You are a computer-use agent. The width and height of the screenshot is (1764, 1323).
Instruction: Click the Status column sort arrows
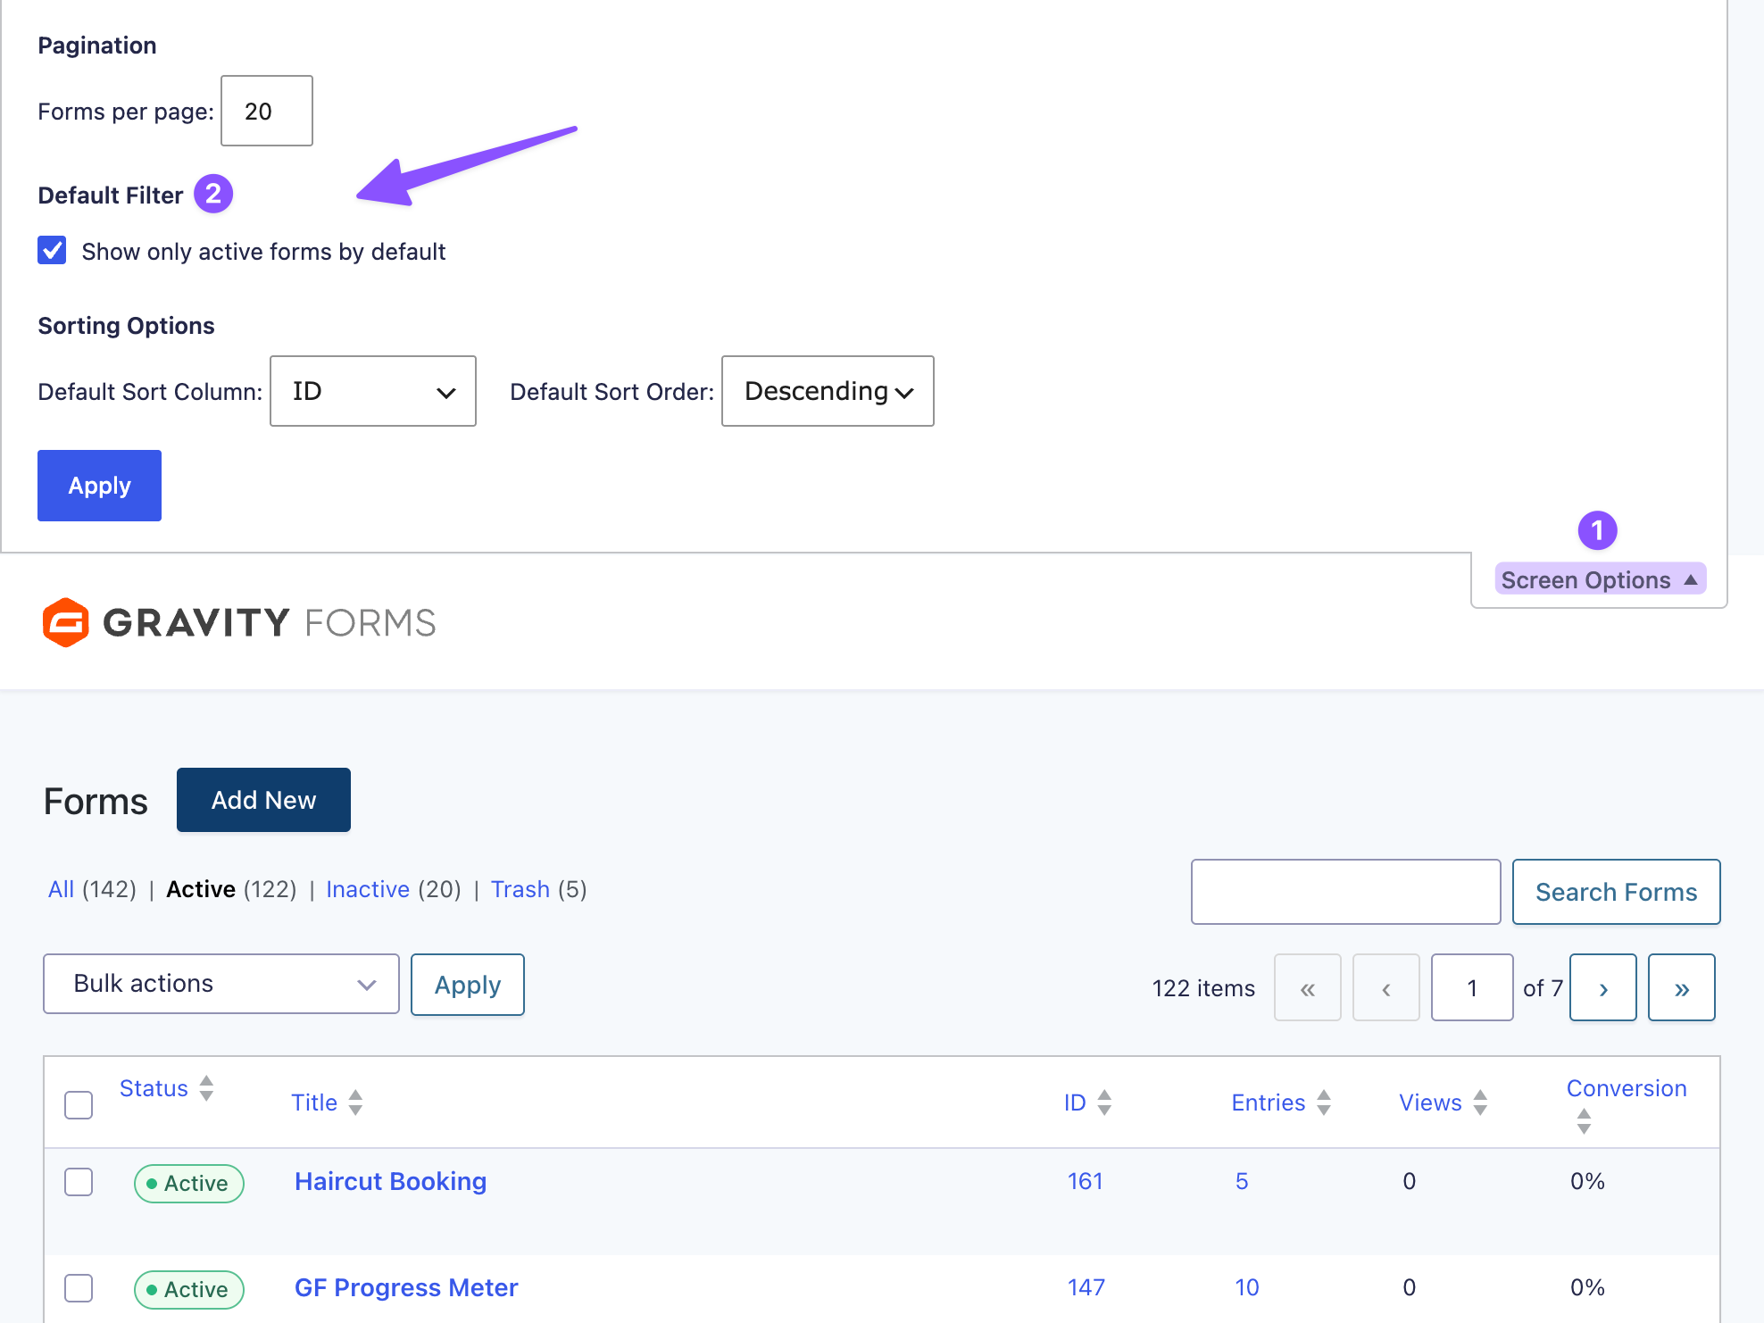point(206,1088)
